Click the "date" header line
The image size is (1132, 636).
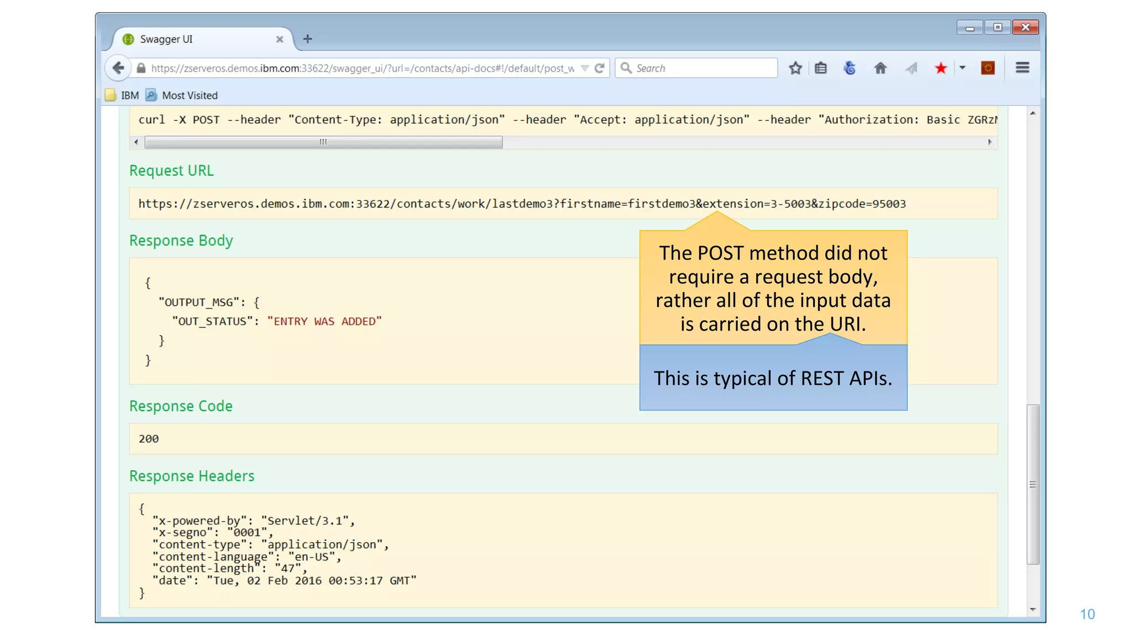coord(285,581)
